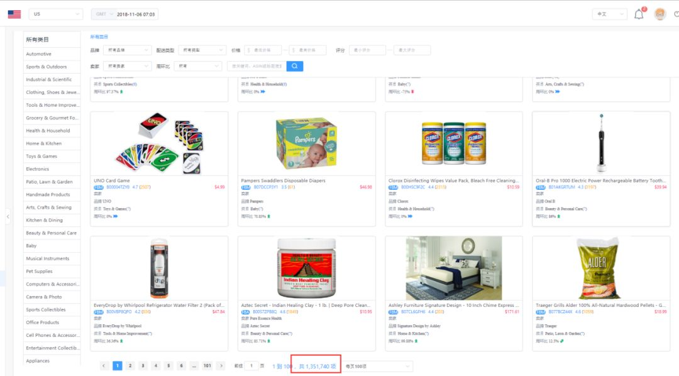Open the 品牌 brand filter dropdown
This screenshot has height=376, width=679.
coord(127,50)
